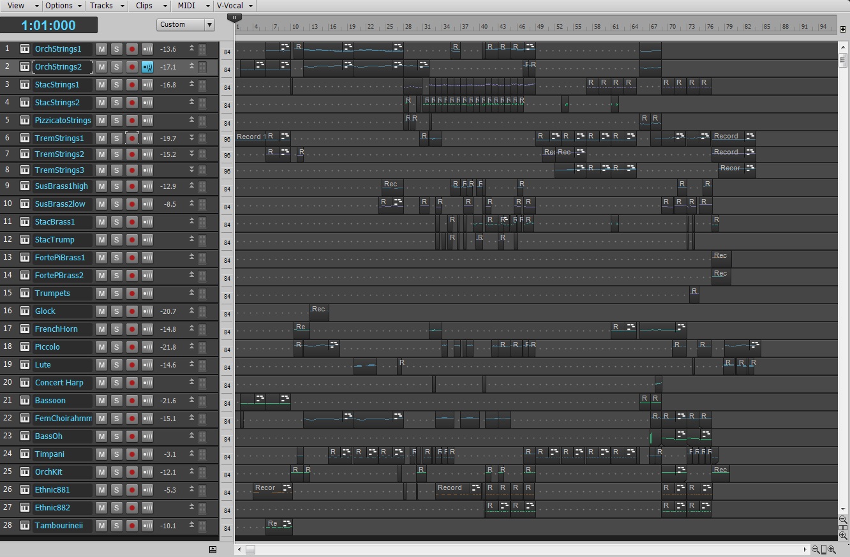Image resolution: width=850 pixels, height=557 pixels.
Task: Collapse the StacBrass1 track with its chevron
Action: [191, 222]
